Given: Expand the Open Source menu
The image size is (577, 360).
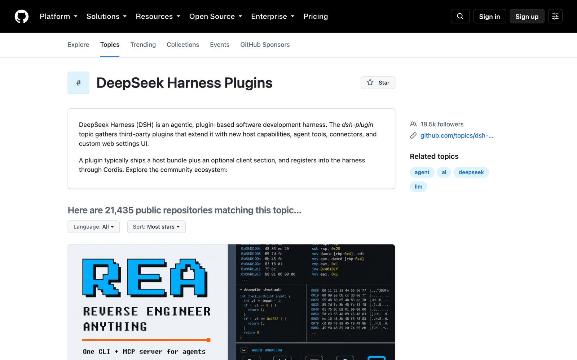Looking at the screenshot, I should click(x=216, y=17).
